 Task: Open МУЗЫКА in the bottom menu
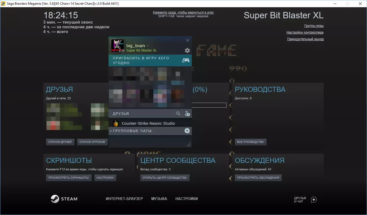point(159,199)
